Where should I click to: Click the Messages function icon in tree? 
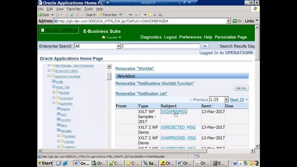[x=58, y=130]
